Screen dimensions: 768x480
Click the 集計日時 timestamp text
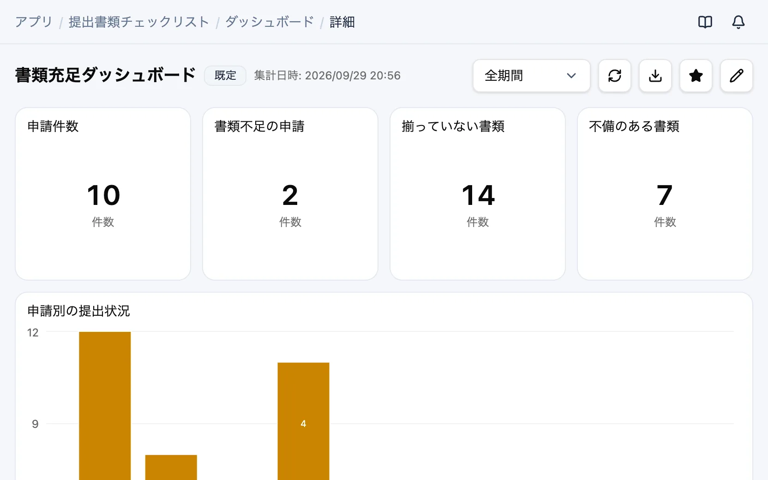click(327, 76)
